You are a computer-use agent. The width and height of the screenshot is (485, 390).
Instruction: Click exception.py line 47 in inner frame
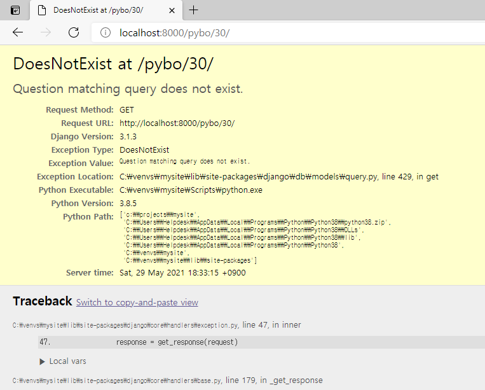[156, 325]
